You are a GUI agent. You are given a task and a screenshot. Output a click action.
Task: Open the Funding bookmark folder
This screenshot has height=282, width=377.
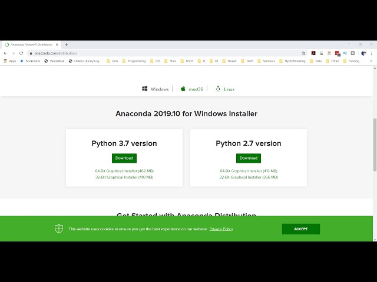click(351, 61)
